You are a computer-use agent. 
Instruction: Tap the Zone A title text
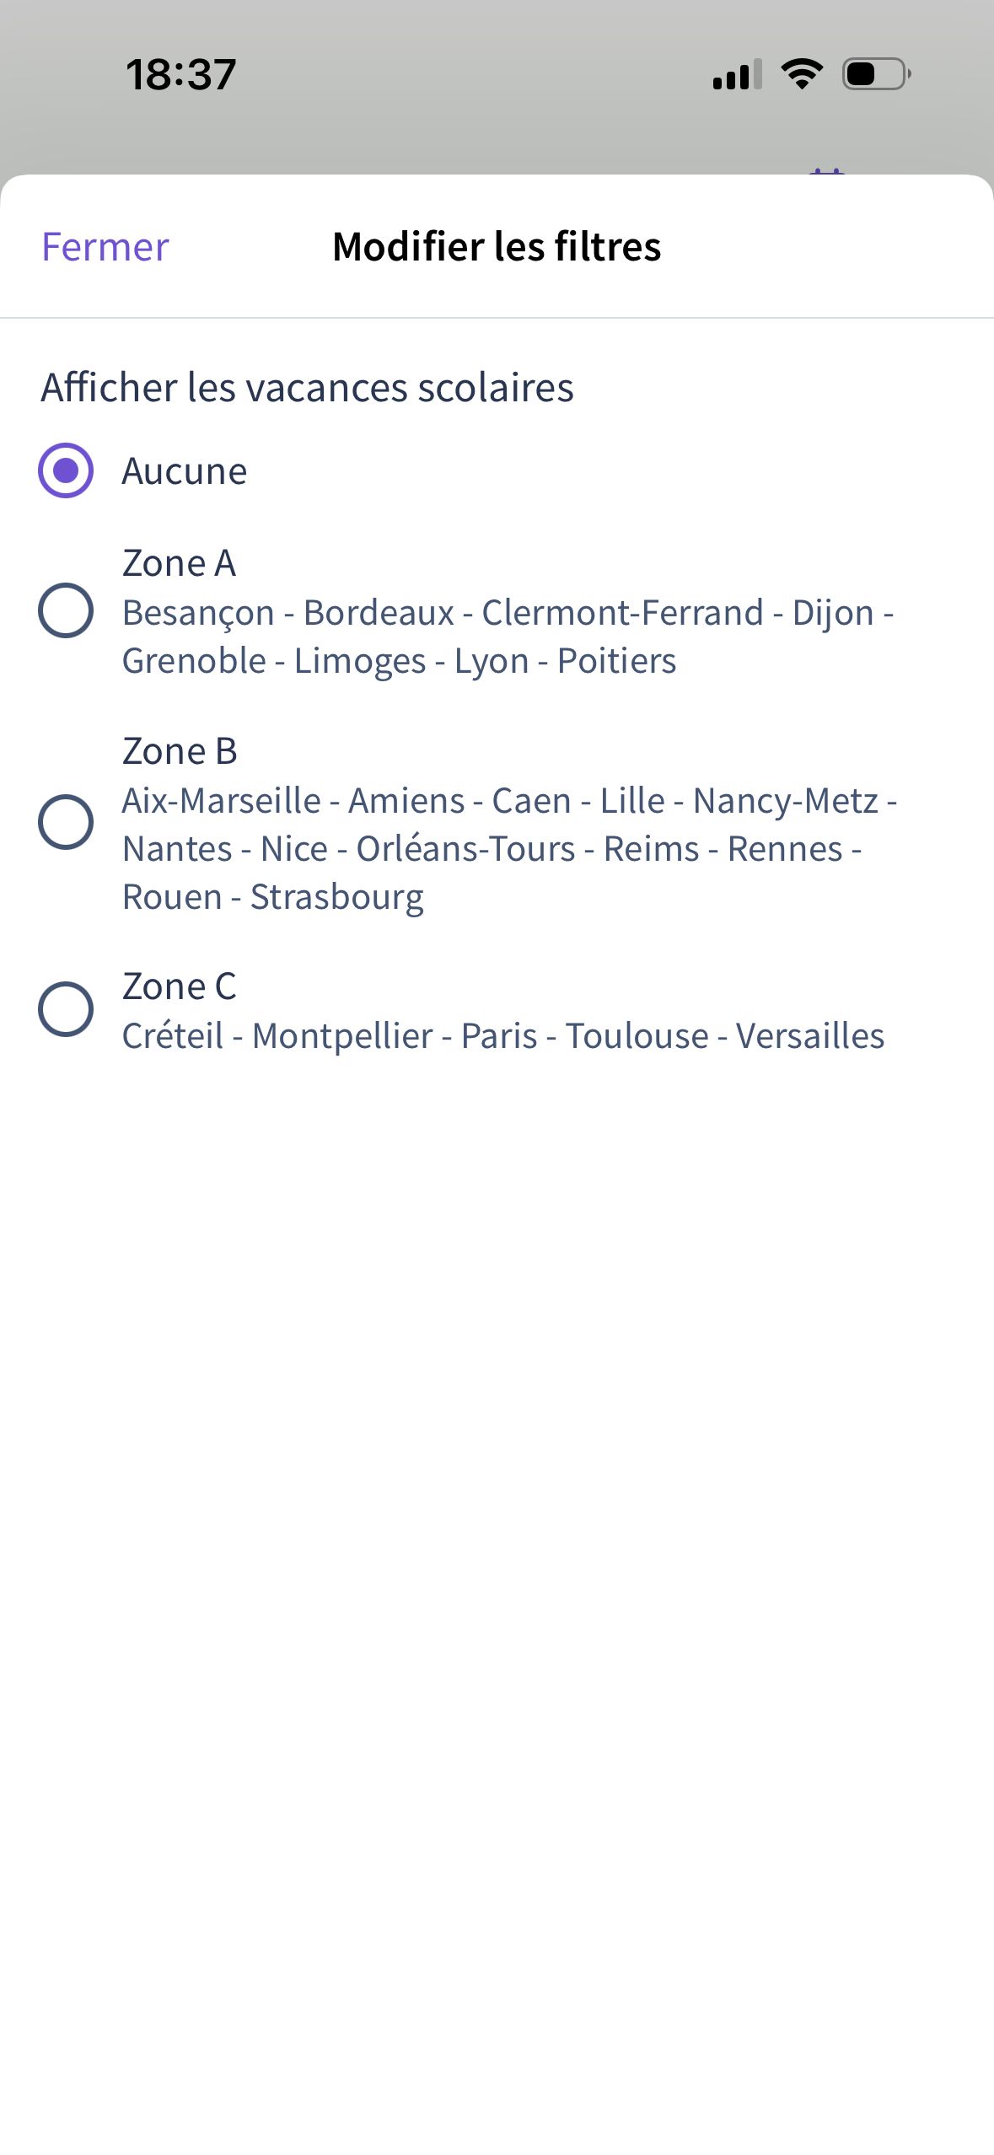click(179, 563)
